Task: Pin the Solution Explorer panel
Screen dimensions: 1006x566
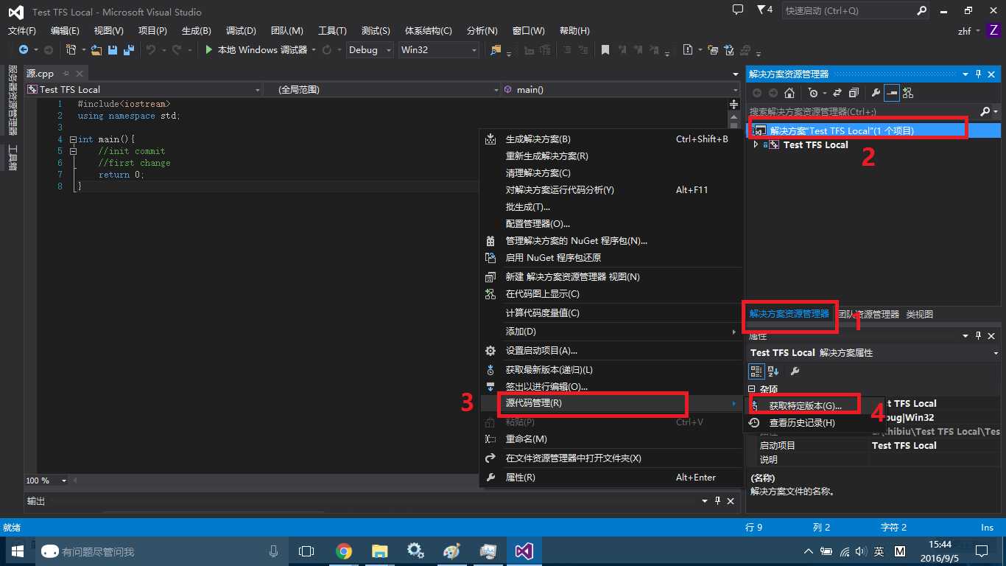Action: point(979,74)
